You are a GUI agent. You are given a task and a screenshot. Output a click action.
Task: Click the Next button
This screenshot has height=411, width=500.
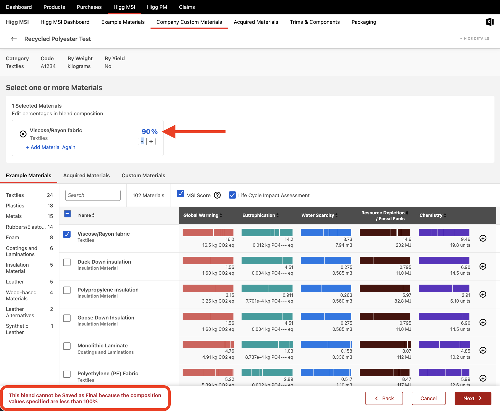[473, 398]
